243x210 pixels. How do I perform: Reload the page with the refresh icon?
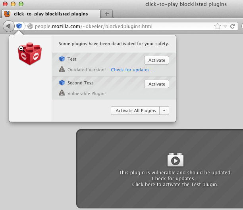coord(232,27)
